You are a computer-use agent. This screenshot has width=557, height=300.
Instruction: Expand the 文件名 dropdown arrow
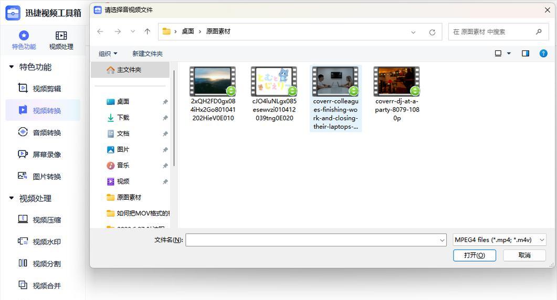coord(442,240)
